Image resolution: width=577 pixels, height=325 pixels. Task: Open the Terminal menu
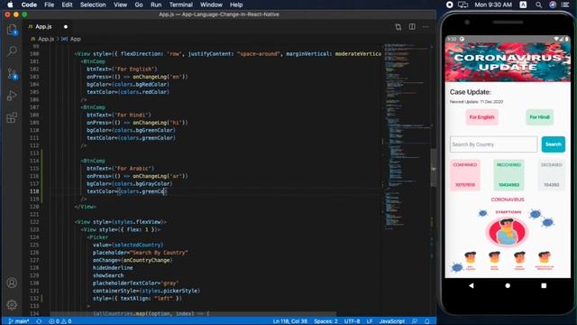click(180, 5)
